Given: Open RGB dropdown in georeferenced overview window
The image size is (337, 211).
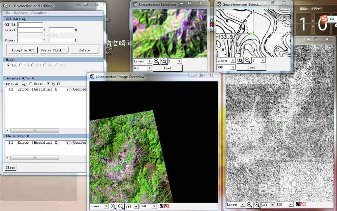Looking at the screenshot, I should tap(290, 204).
